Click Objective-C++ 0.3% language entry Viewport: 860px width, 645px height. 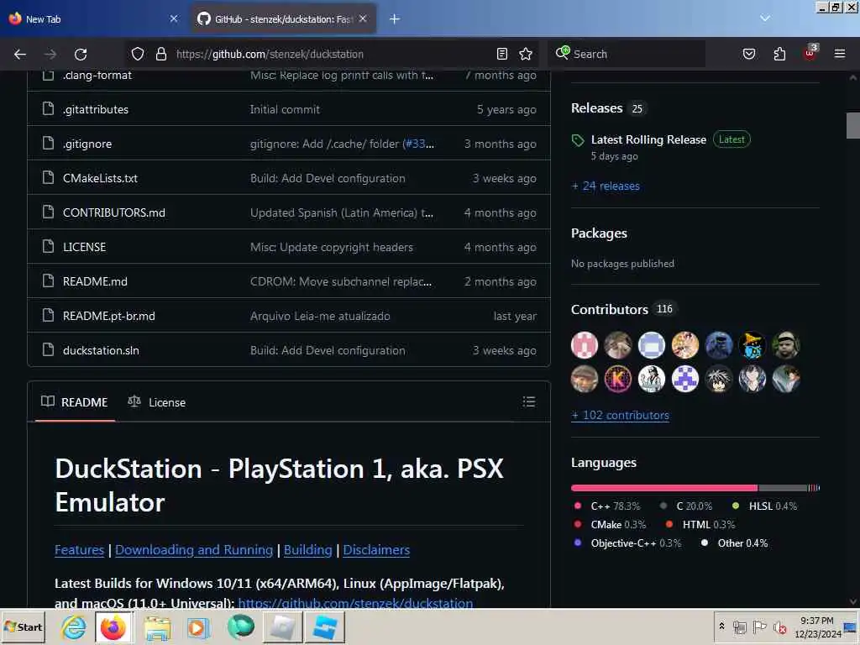coord(627,543)
